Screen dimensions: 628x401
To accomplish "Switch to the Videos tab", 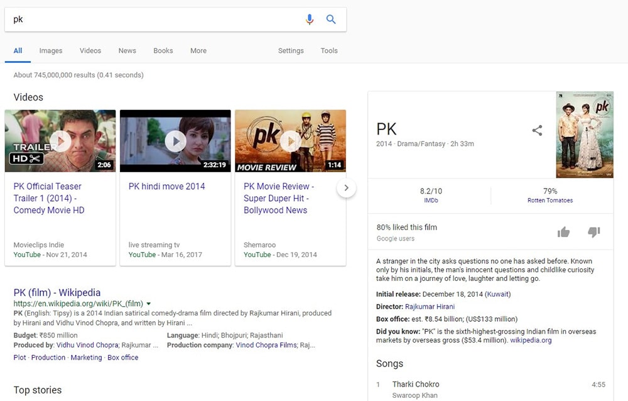I will tap(90, 50).
